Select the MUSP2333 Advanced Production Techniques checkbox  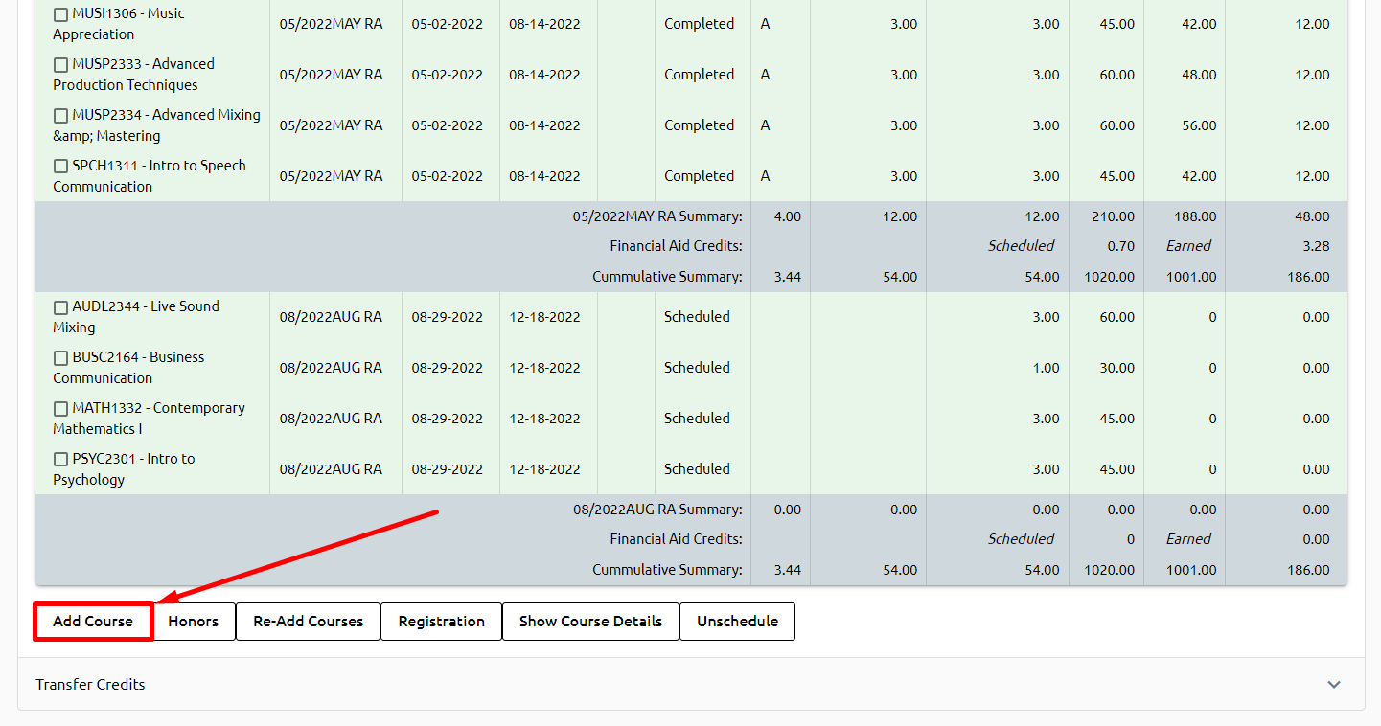pos(61,65)
